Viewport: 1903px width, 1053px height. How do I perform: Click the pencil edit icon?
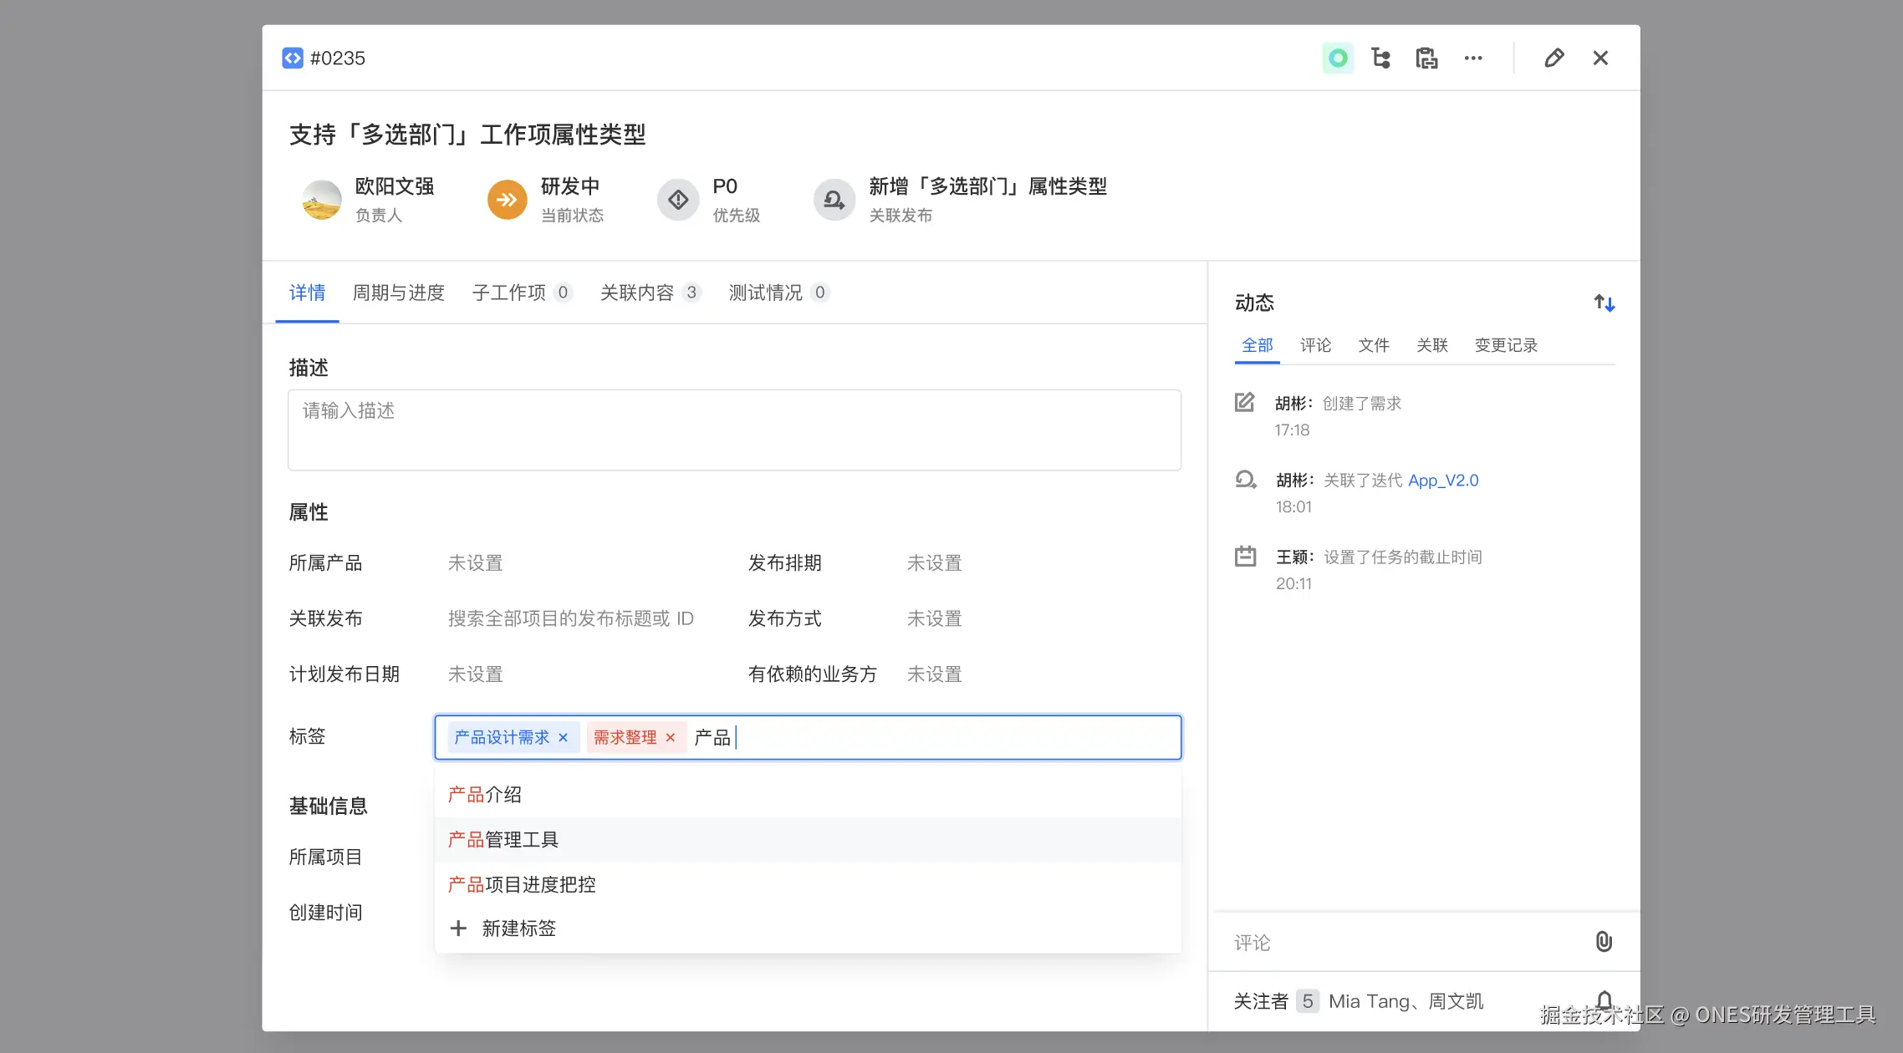pos(1554,58)
